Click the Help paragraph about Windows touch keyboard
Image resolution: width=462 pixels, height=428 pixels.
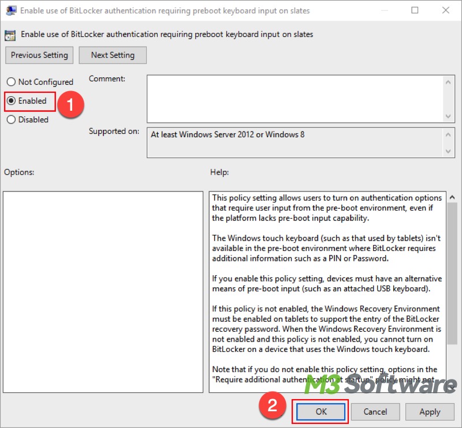[x=326, y=248]
